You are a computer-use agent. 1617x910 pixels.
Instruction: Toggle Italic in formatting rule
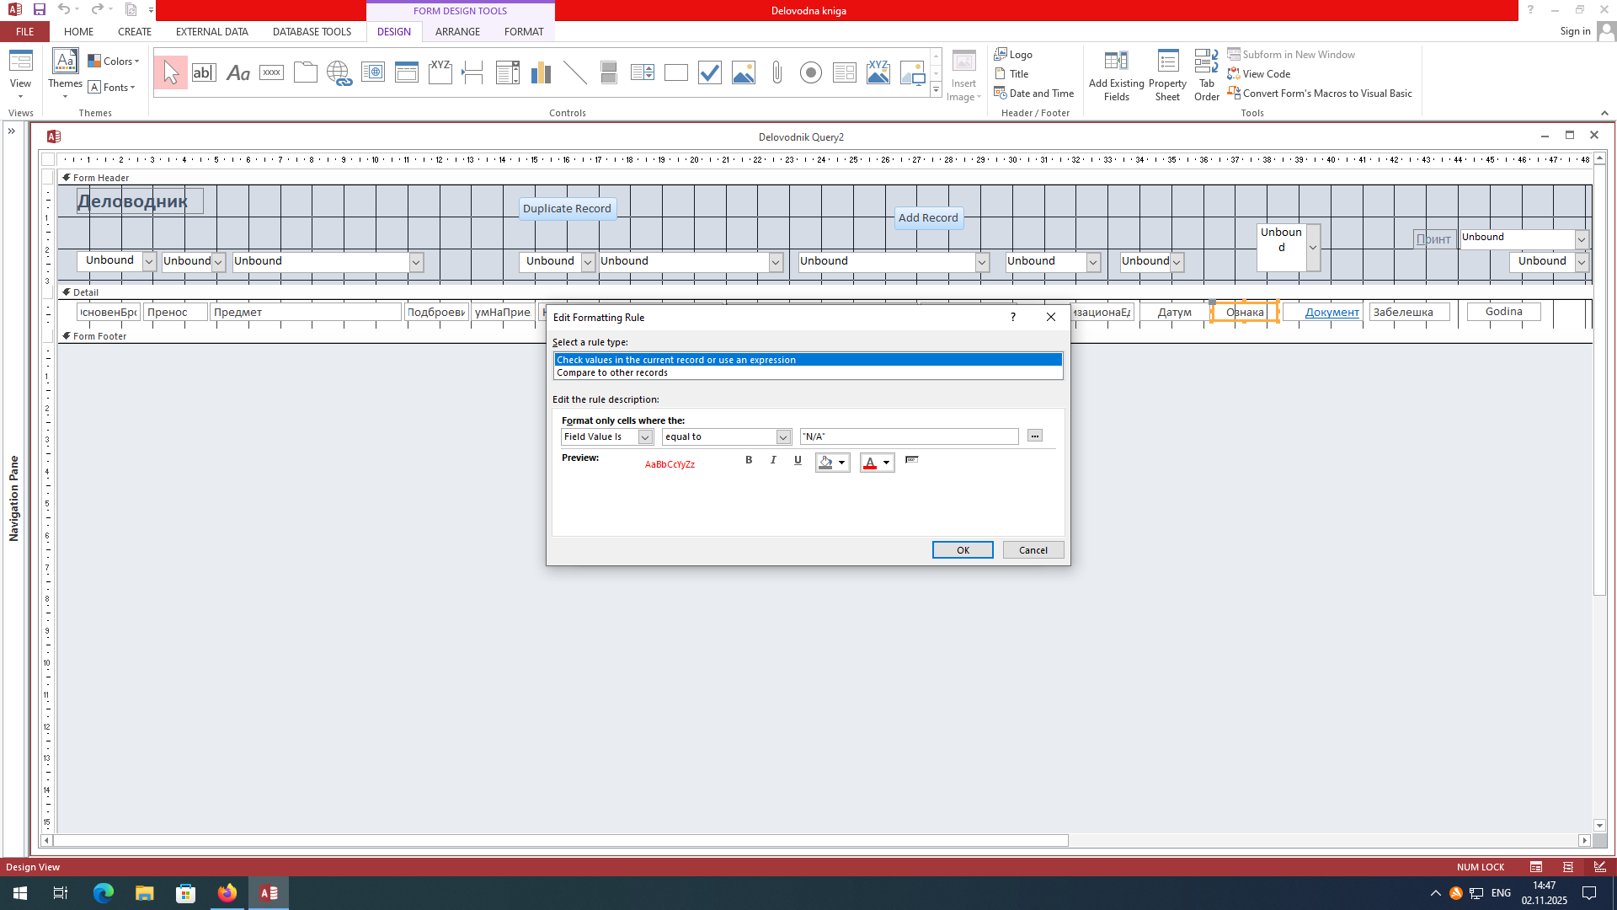tap(773, 460)
